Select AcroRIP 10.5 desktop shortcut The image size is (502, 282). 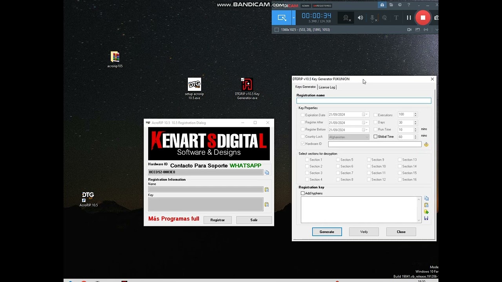click(x=88, y=199)
